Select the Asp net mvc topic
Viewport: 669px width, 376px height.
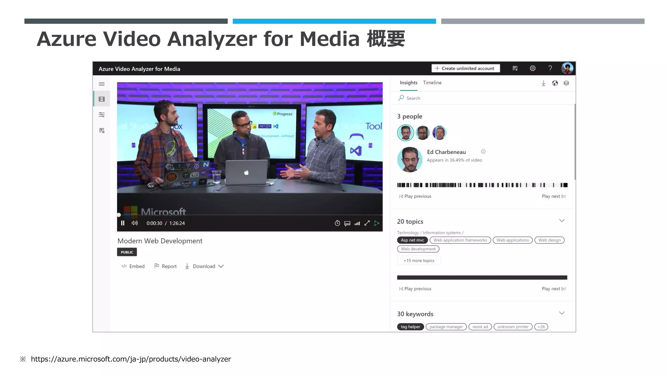pyautogui.click(x=412, y=240)
